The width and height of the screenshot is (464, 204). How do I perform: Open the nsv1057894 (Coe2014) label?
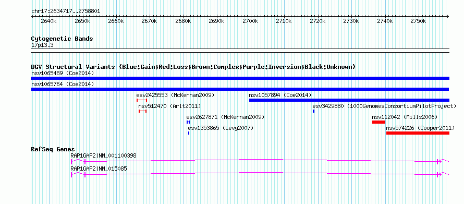[280, 95]
